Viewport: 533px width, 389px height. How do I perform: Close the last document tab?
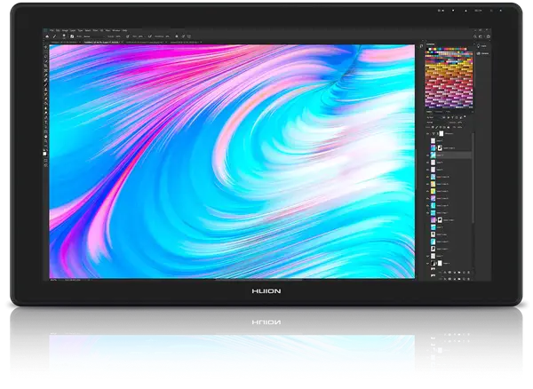point(201,42)
